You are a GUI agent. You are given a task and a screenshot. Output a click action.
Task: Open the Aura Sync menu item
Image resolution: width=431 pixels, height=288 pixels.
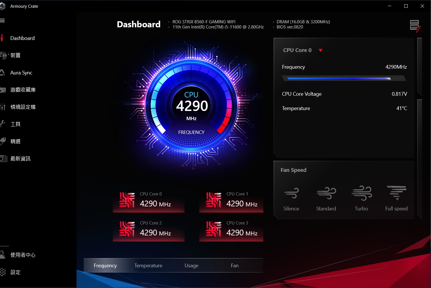21,73
